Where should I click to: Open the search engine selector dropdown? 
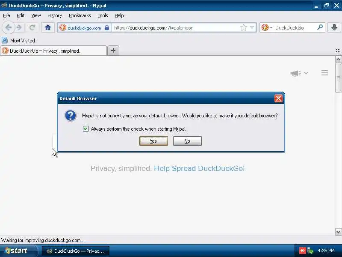tap(267, 28)
